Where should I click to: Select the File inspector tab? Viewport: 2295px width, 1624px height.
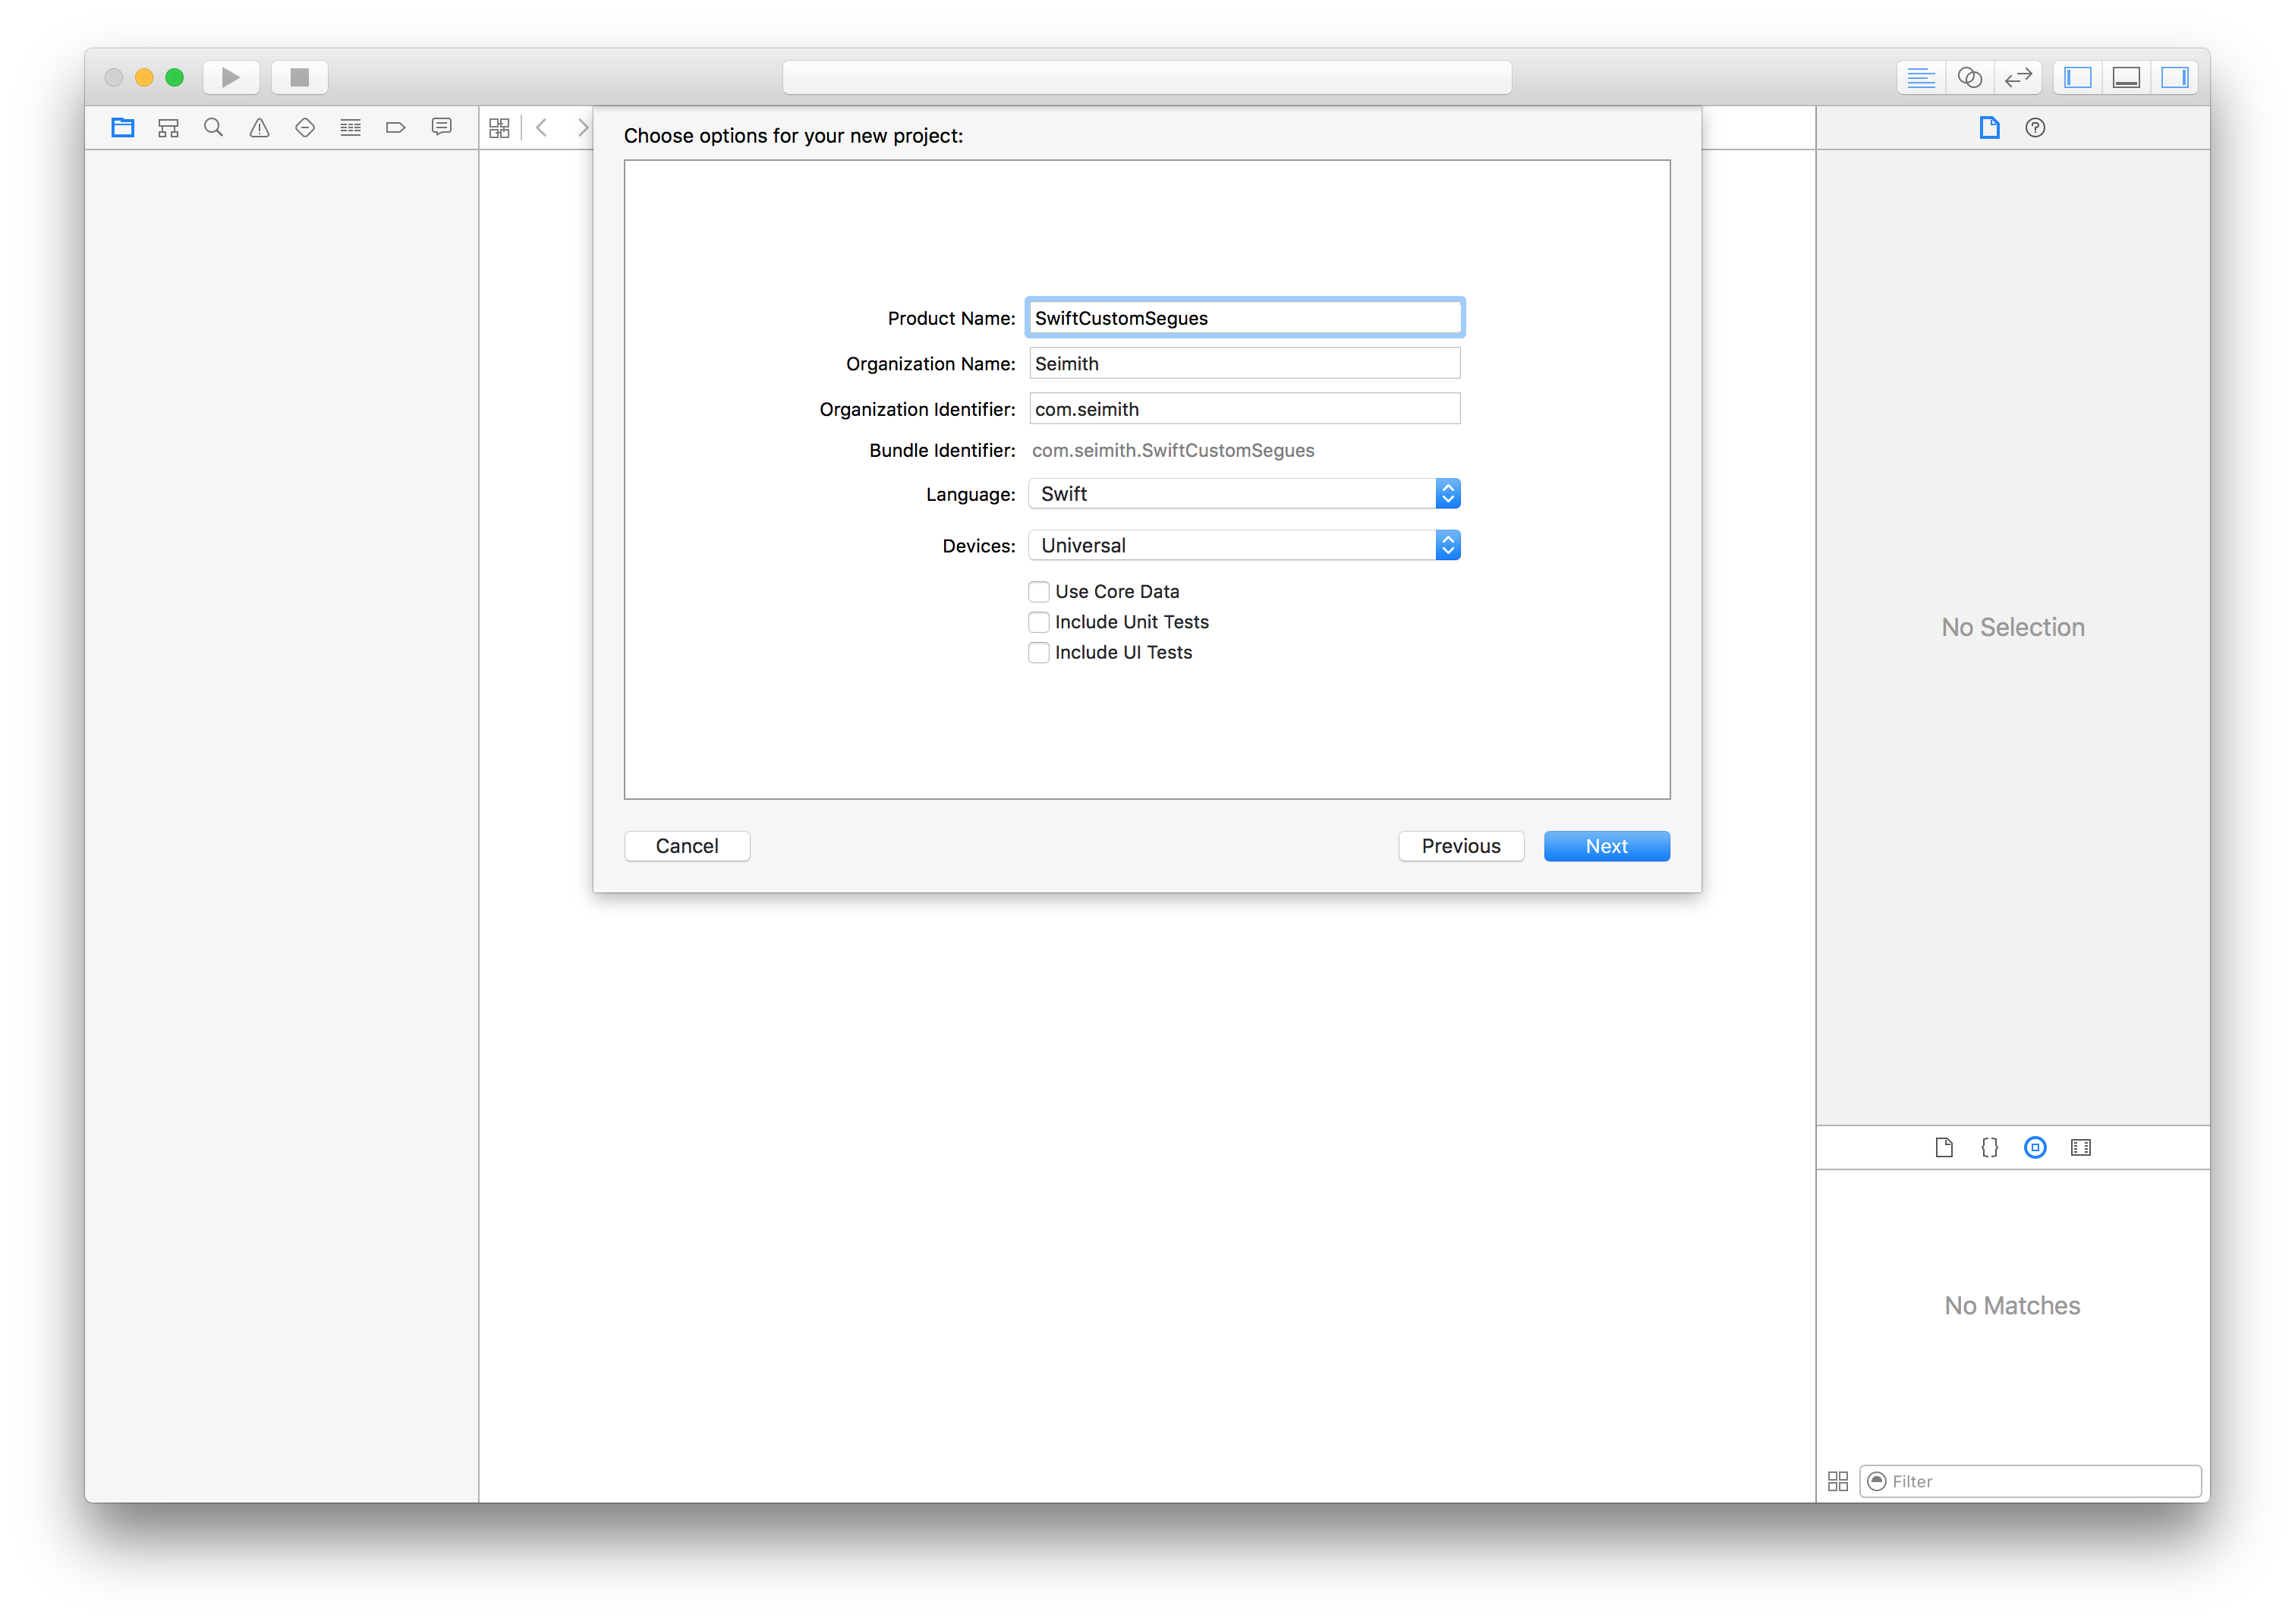[x=1989, y=127]
